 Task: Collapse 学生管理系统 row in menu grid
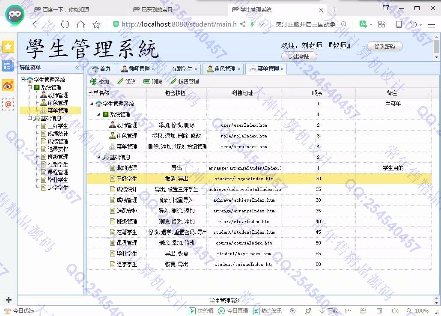pyautogui.click(x=92, y=104)
